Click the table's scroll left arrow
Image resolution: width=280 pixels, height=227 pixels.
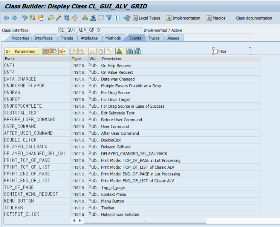point(74,221)
